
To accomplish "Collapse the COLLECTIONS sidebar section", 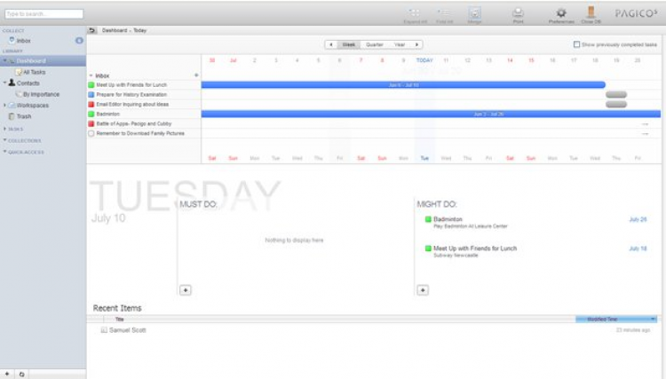I will pos(4,140).
